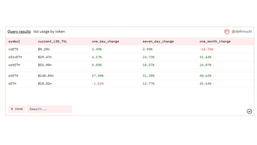Viewport: 257px width, 145px height.
Task: Sort by one_day_change column header
Action: [x=105, y=41]
